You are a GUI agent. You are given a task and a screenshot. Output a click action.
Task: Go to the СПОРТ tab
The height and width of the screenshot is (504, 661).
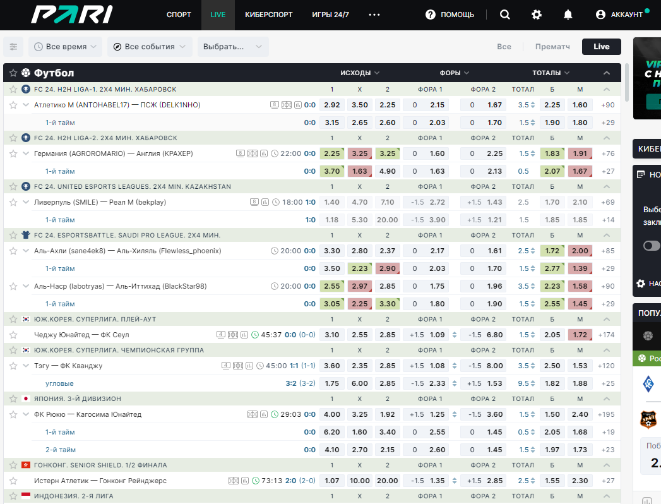click(x=179, y=15)
